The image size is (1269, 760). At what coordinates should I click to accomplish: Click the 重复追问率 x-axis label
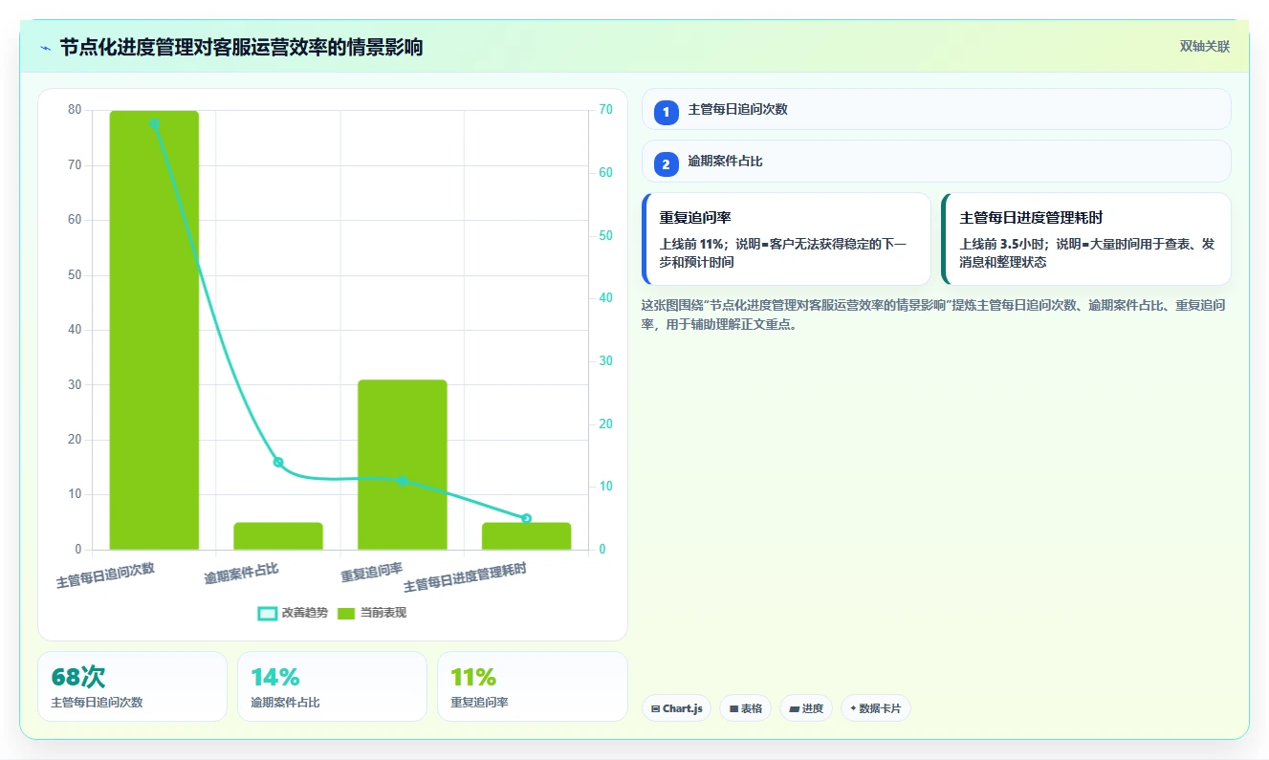371,573
